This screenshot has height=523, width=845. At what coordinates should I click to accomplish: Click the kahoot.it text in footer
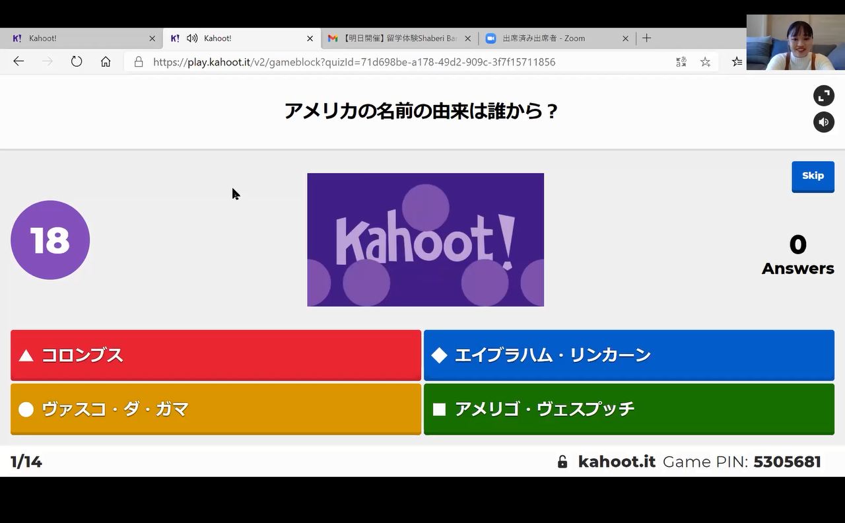[x=617, y=462]
